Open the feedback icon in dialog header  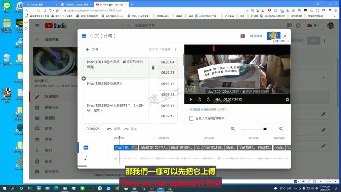(243, 36)
